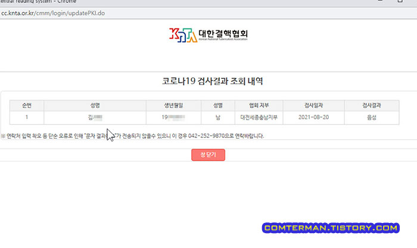This screenshot has height=248, width=417.
Task: Click the birthdate cell starting with 19
Action: (x=173, y=117)
